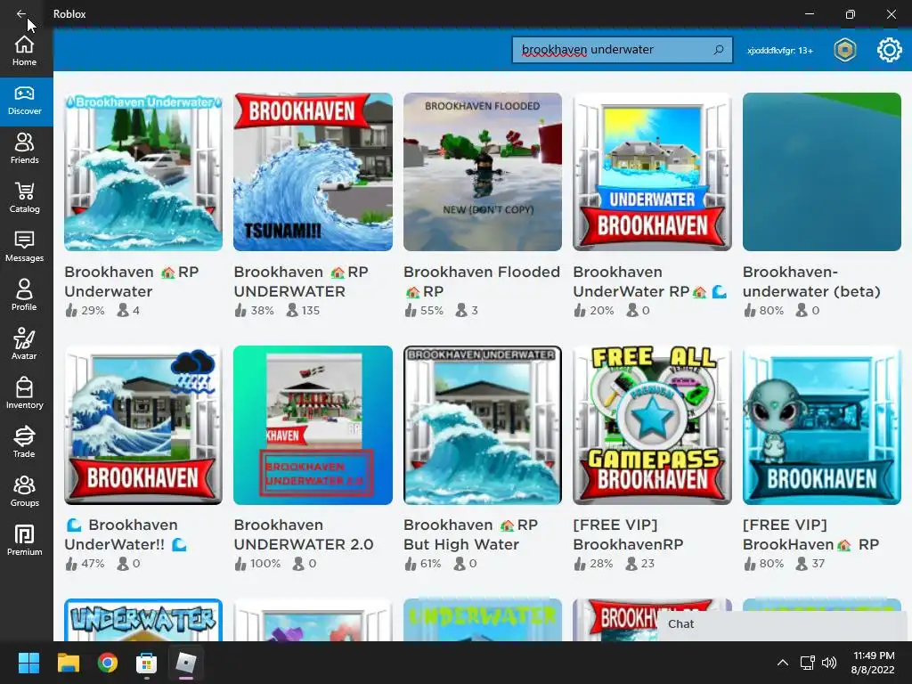This screenshot has width=912, height=684.
Task: Open the Friends page
Action: (24, 149)
